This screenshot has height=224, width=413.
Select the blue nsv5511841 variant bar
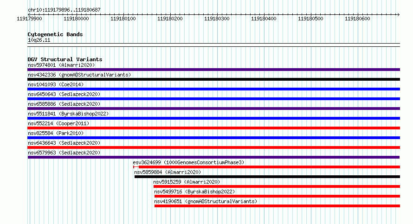(x=213, y=118)
